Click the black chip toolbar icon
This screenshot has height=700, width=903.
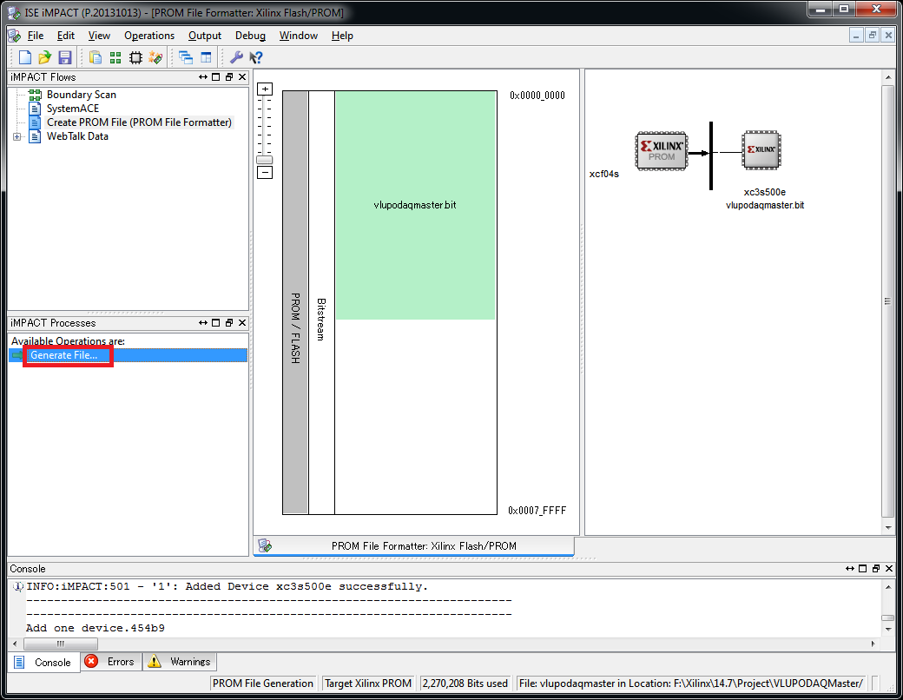coord(135,57)
